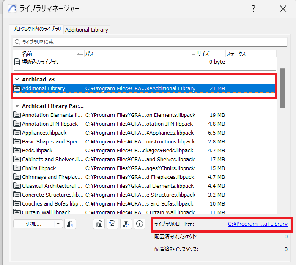The height and width of the screenshot is (265, 296).
Task: Close the ライブラリマネージャー dialog
Action: (283, 9)
